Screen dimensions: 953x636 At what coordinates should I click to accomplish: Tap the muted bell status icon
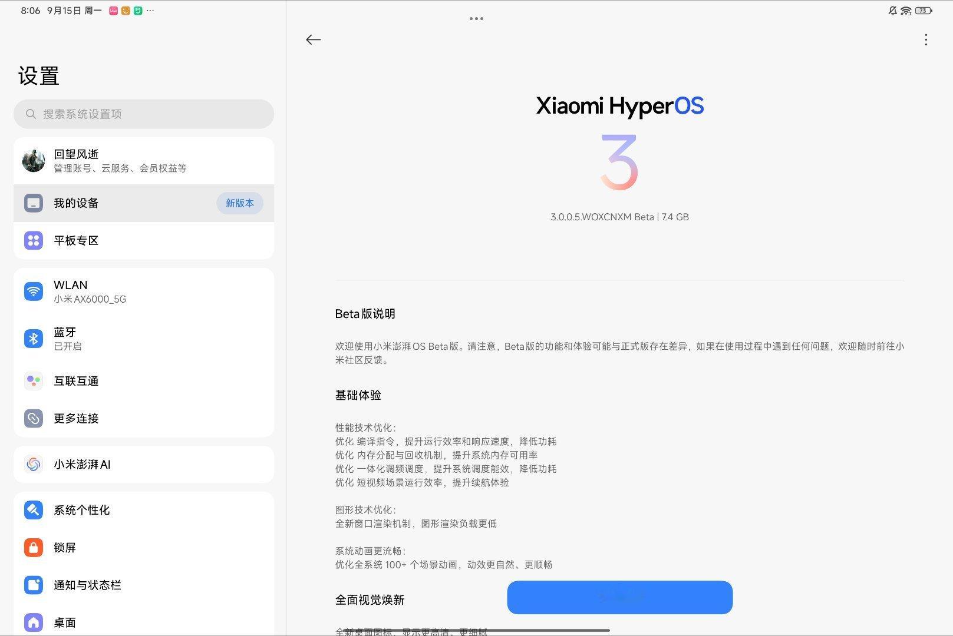[893, 11]
